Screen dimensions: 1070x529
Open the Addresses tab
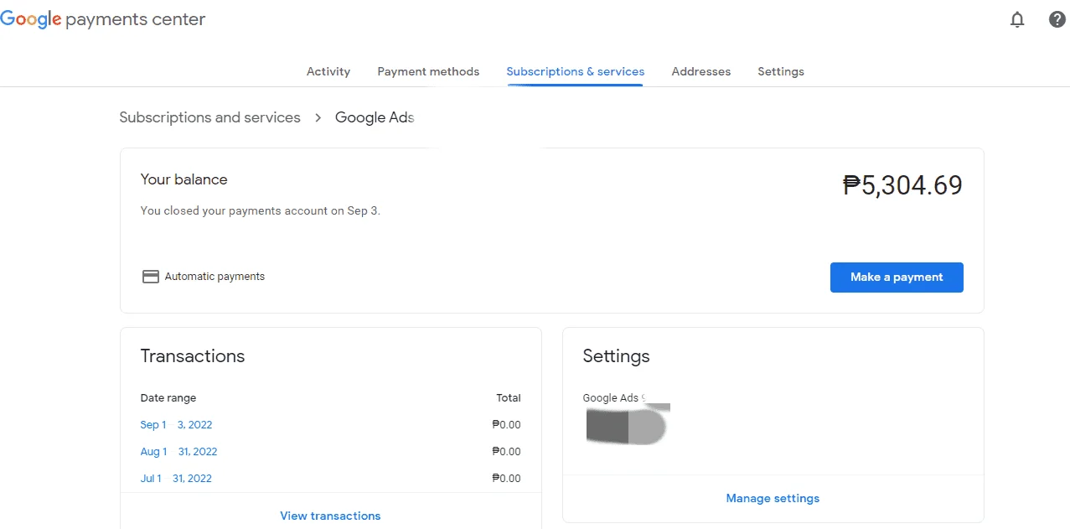[x=701, y=71]
